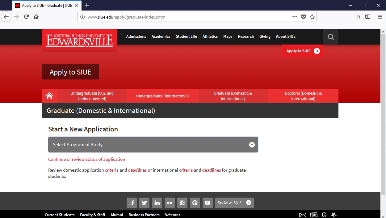This screenshot has width=386, height=218.
Task: Open the LinkedIn social icon
Action: [157, 203]
